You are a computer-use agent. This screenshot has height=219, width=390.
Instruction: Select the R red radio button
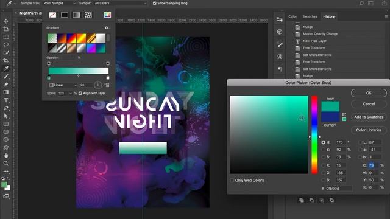(x=323, y=165)
